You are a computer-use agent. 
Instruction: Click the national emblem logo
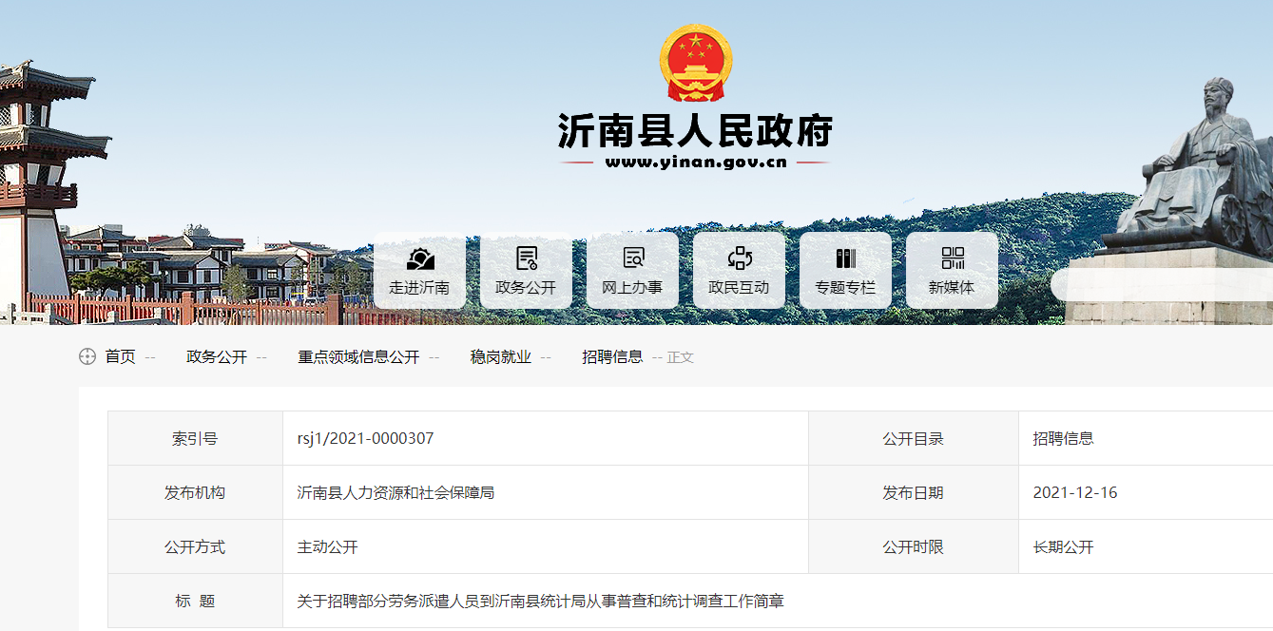tap(696, 63)
